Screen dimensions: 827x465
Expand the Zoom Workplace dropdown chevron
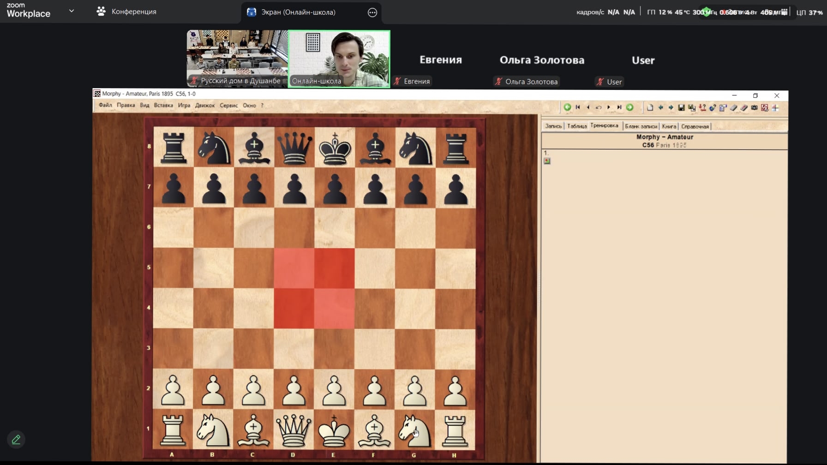(x=72, y=11)
